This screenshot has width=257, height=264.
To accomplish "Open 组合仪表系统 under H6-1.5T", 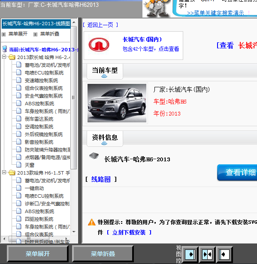I will coord(39,234).
